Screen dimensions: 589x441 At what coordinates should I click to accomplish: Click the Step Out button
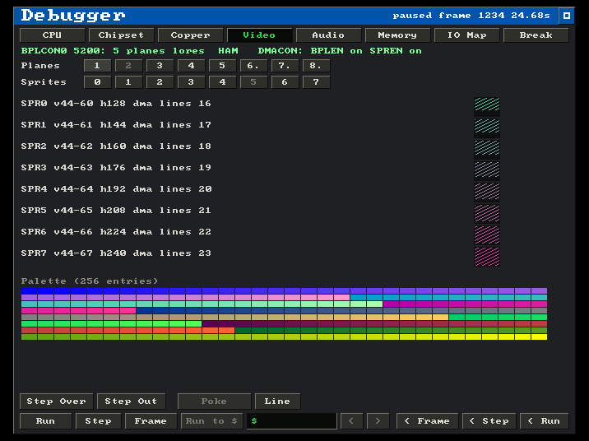point(131,402)
